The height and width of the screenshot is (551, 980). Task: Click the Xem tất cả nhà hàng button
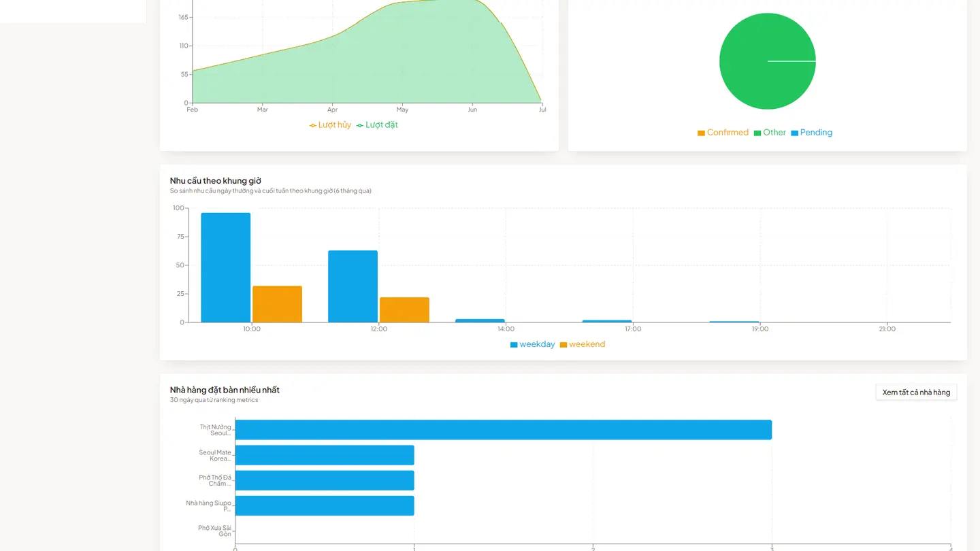pyautogui.click(x=916, y=393)
